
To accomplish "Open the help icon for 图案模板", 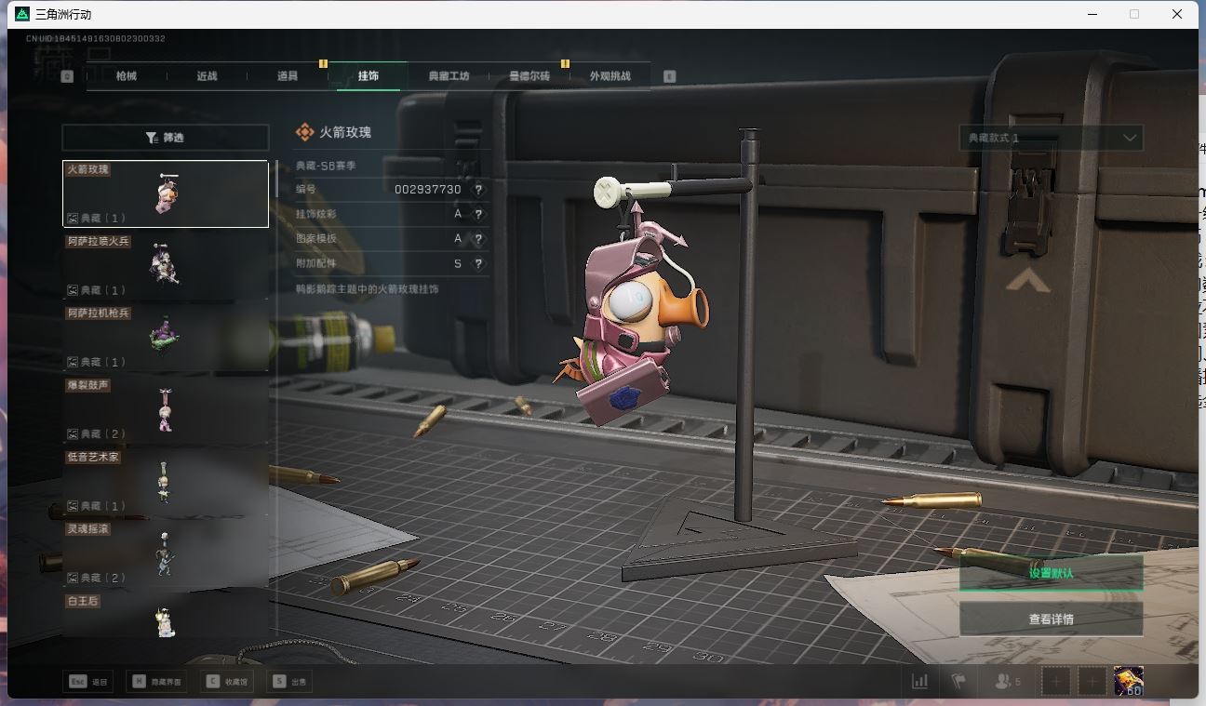I will coord(478,239).
